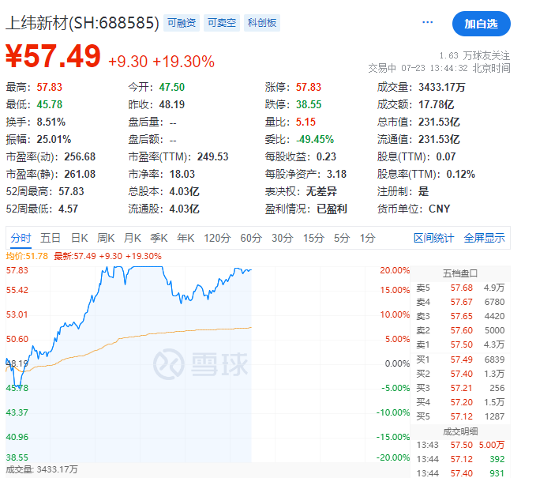Select the 分时 chart tab
The height and width of the screenshot is (478, 536).
tap(21, 238)
